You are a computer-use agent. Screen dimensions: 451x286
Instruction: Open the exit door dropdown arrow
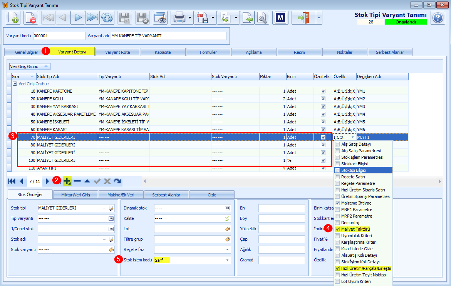(319, 18)
